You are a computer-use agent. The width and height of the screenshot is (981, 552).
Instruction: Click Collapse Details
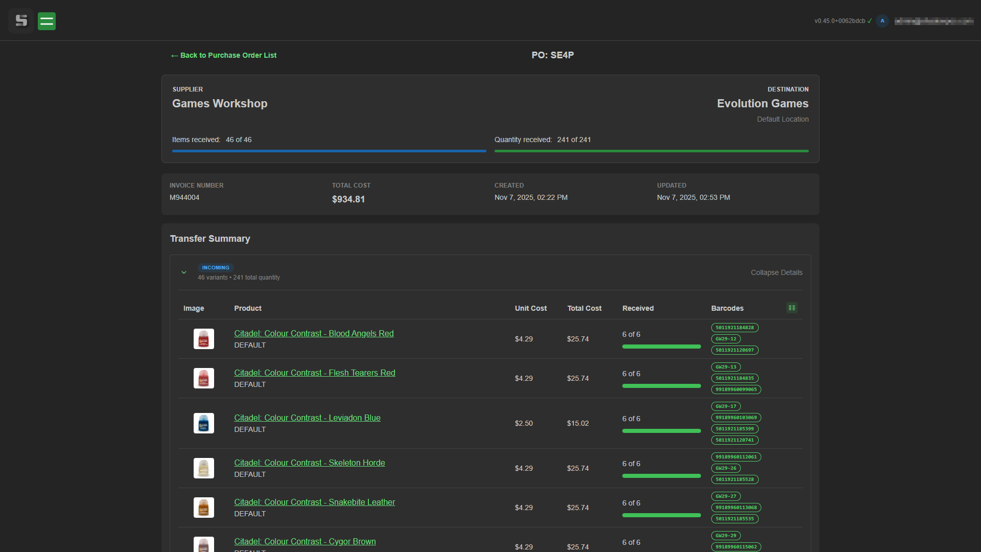tap(776, 272)
